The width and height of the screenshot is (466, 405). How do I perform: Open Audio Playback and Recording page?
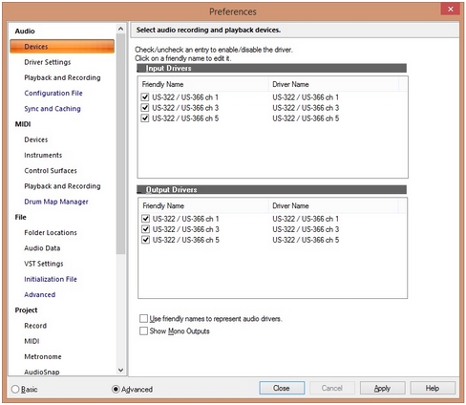click(x=62, y=77)
